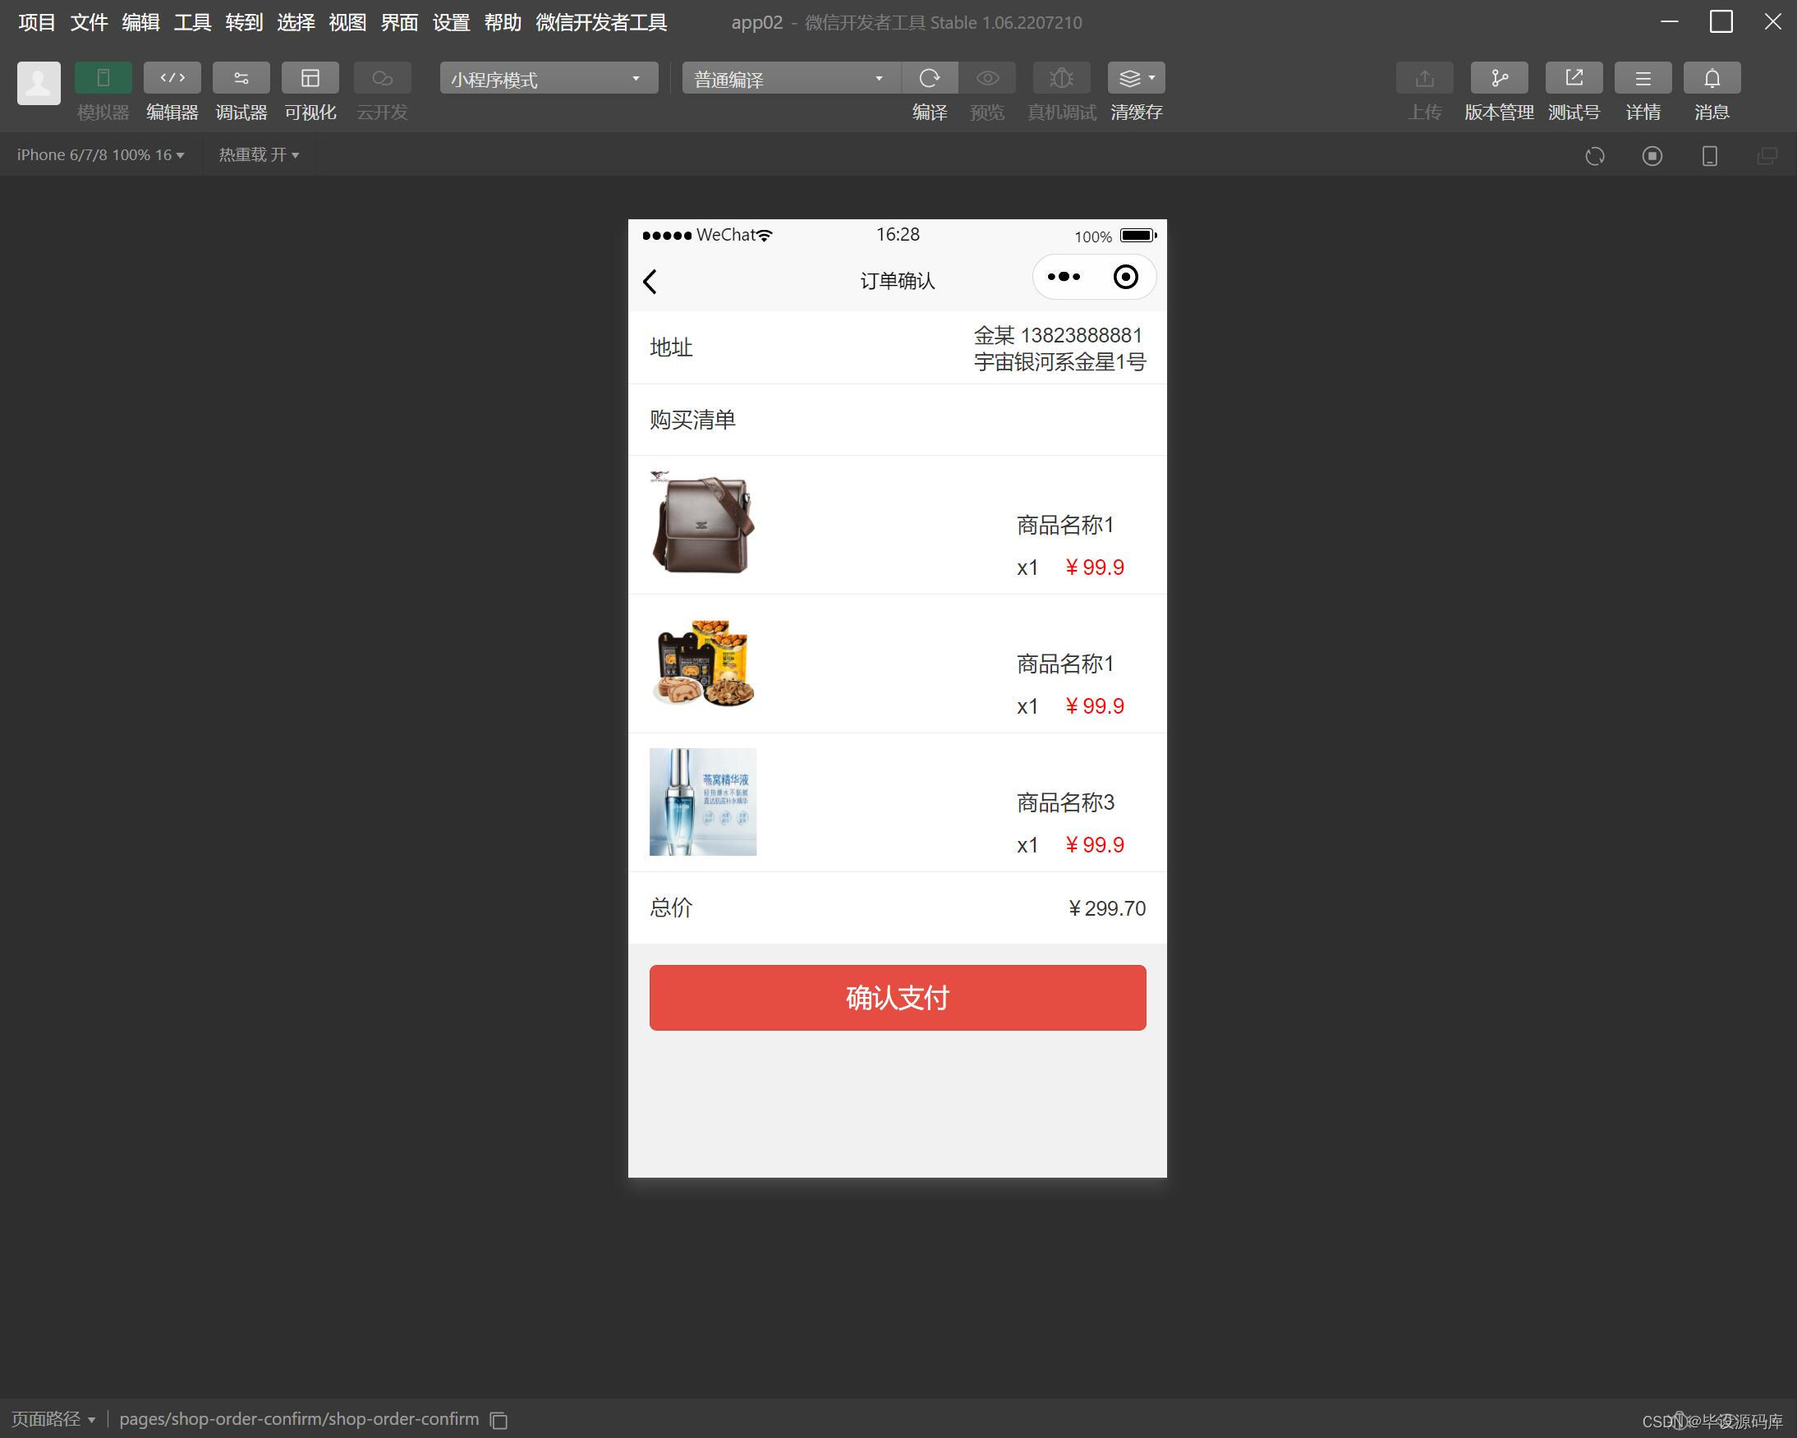Image resolution: width=1797 pixels, height=1438 pixels.
Task: Toggle the simulator panel button
Action: tap(103, 77)
